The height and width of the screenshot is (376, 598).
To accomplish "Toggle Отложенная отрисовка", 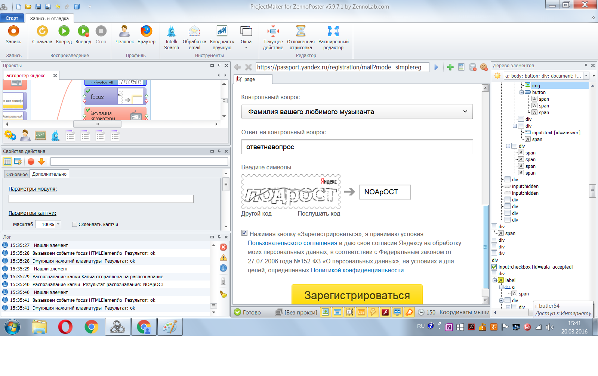I will pos(301,37).
